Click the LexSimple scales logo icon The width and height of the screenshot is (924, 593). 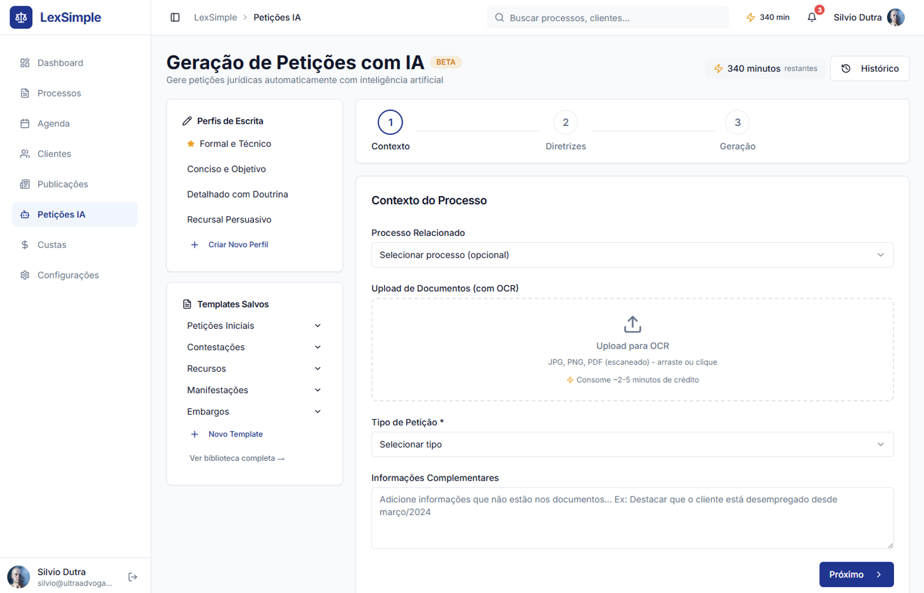click(21, 17)
